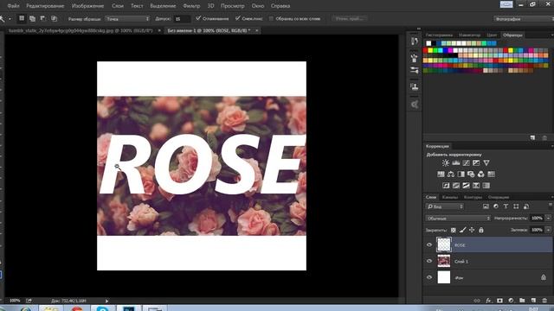Select 'Subtract from selection' mode icon
The height and width of the screenshot is (311, 554).
point(43,18)
